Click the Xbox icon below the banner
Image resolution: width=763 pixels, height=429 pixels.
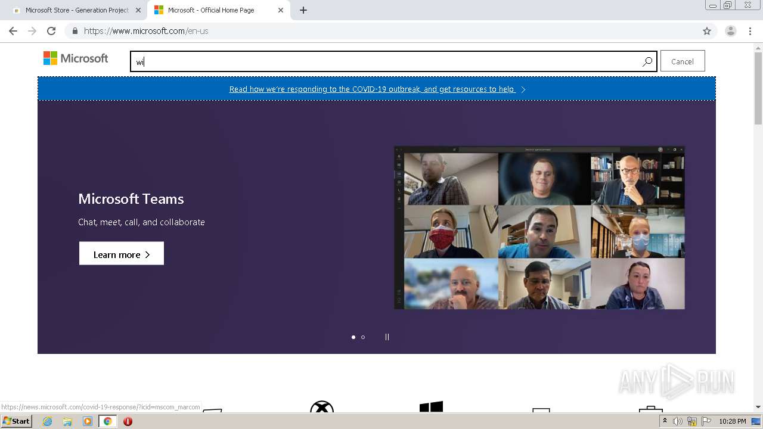click(x=322, y=406)
